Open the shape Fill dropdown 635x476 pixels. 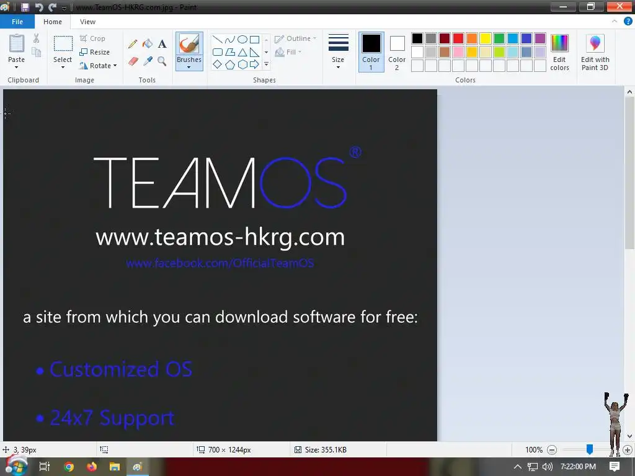[288, 52]
